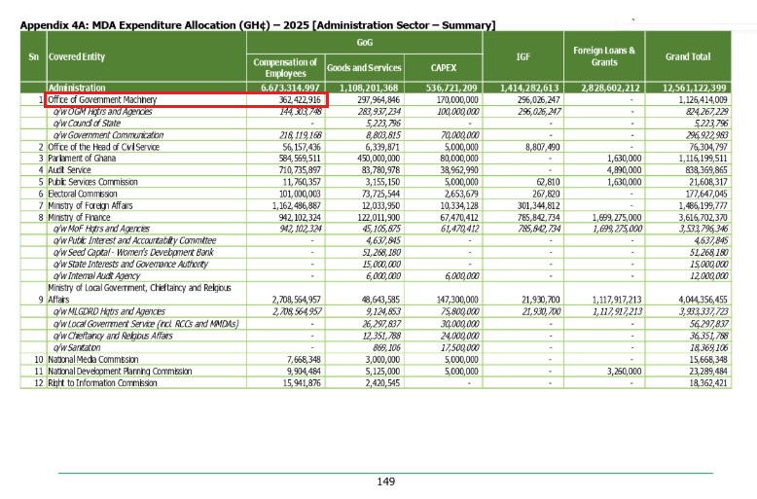Image resolution: width=757 pixels, height=499 pixels.
Task: Click the Sn column header
Action: (33, 57)
